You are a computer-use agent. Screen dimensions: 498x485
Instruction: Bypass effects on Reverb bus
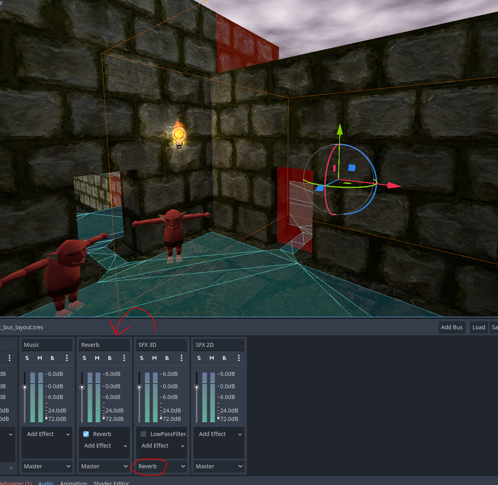point(110,358)
